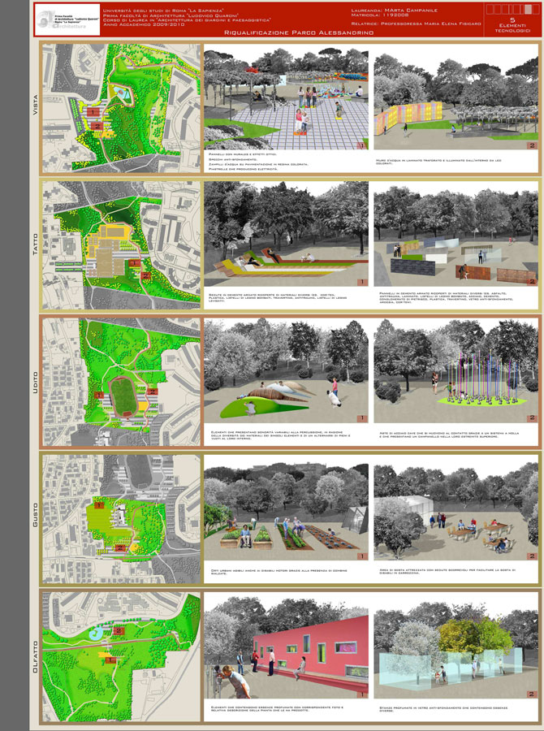Select the Vista row label

tap(35, 106)
